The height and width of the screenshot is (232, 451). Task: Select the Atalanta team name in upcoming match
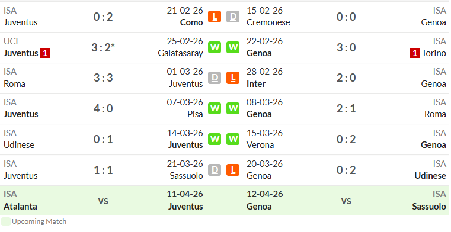pos(20,206)
